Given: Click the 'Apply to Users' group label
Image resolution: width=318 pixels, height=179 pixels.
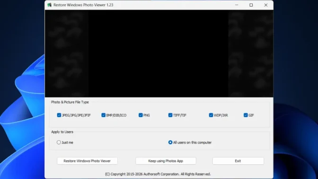Looking at the screenshot, I should click(62, 132).
